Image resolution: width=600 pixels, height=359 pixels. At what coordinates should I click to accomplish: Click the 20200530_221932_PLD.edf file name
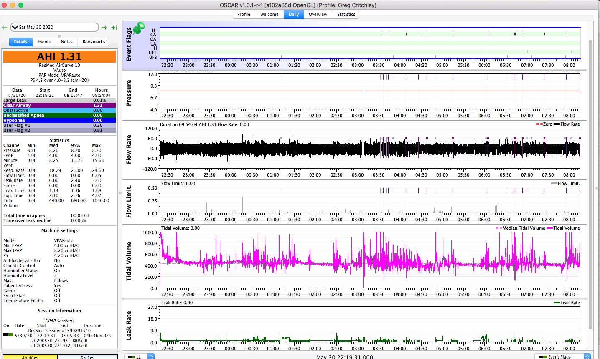pyautogui.click(x=59, y=346)
